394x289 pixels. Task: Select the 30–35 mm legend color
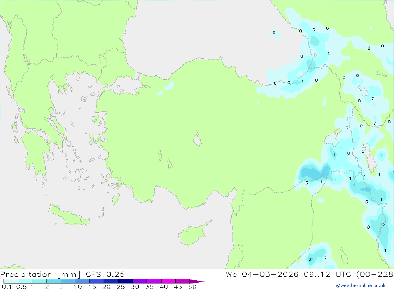tap(140, 281)
